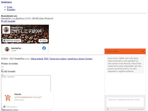This screenshot has width=148, height=111.
Task: Open chat settings gear icon
Action: 108,109
